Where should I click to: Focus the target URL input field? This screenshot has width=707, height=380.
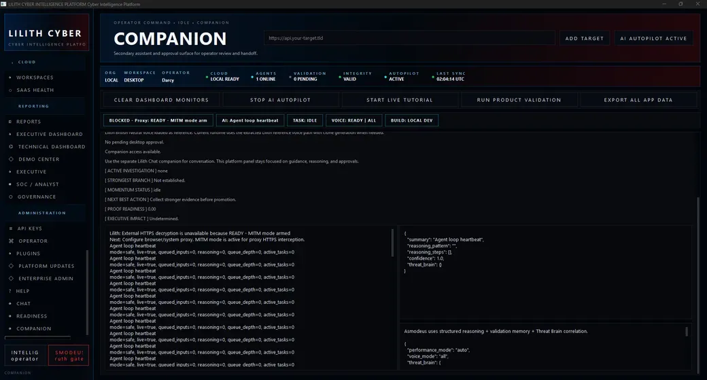tap(409, 38)
